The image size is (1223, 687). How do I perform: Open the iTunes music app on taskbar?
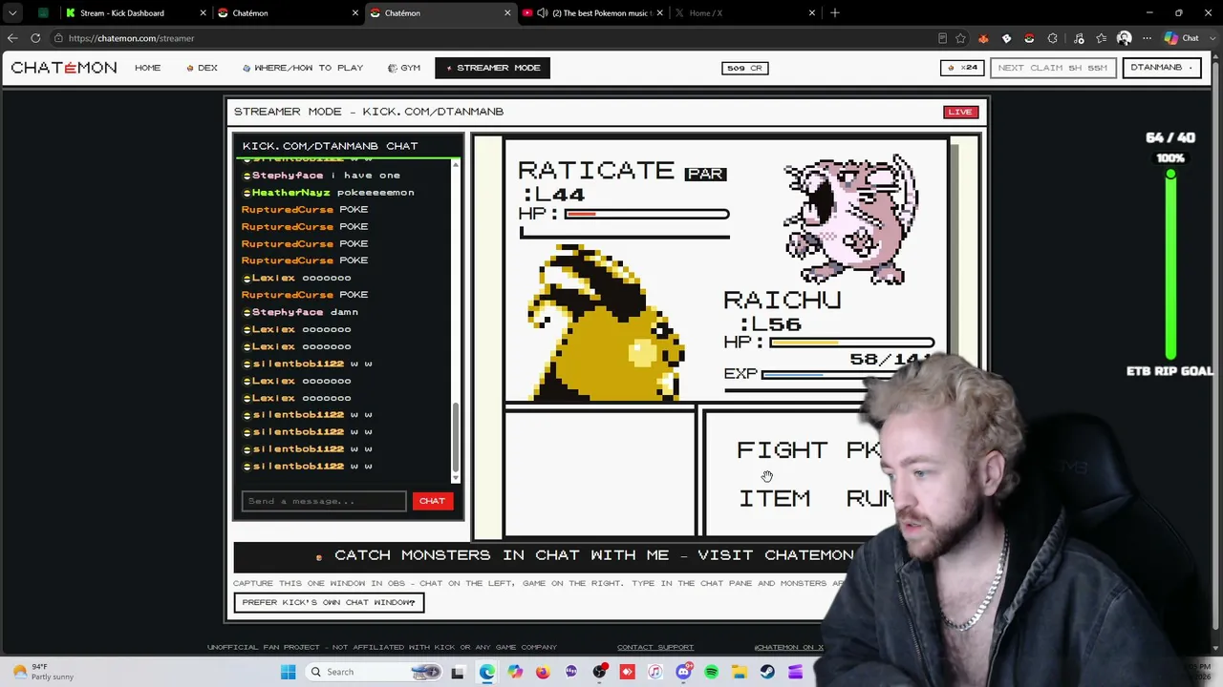655,672
